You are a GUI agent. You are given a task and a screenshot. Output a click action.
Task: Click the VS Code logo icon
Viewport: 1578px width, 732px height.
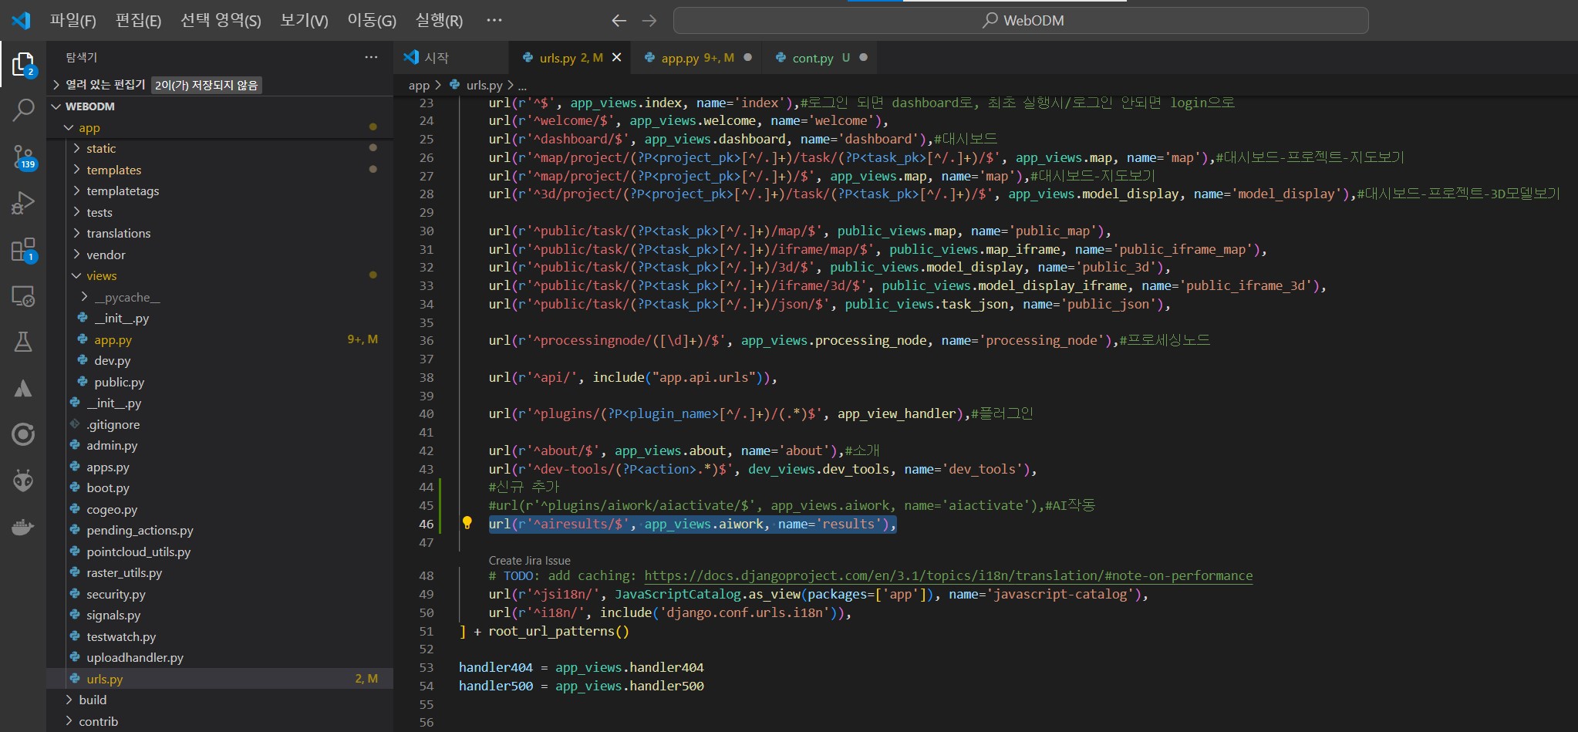click(x=21, y=21)
